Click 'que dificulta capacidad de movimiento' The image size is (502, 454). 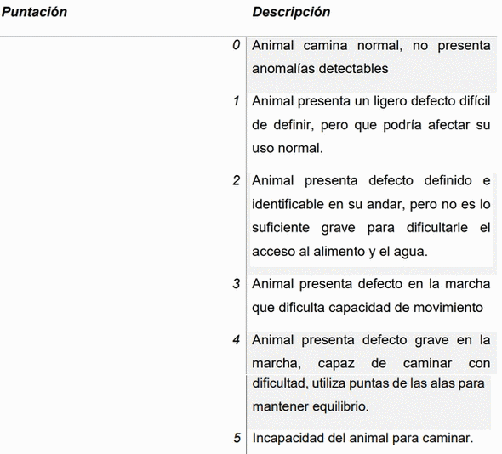tap(368, 308)
